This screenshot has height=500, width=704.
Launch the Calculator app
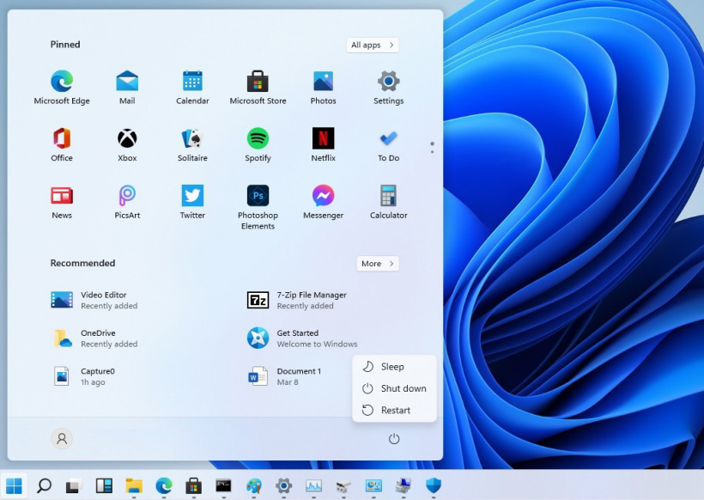coord(387,198)
